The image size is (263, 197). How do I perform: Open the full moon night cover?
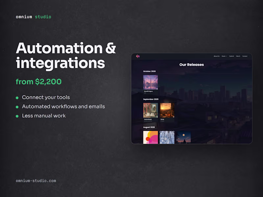tap(183, 137)
